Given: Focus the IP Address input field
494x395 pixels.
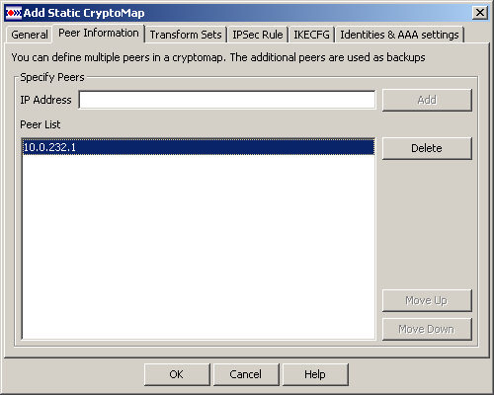Looking at the screenshot, I should pos(227,100).
